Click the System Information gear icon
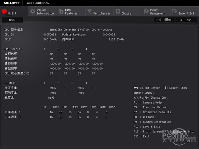The image size is (199, 149). tap(33, 11)
